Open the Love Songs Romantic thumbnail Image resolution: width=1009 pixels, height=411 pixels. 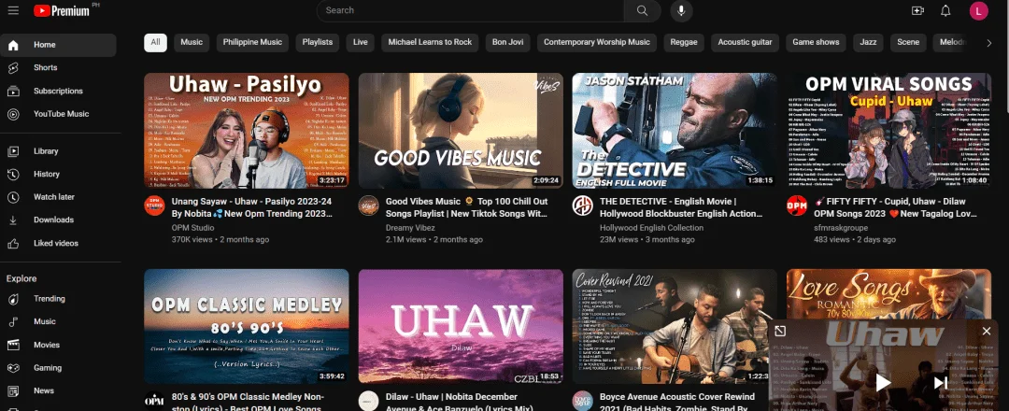(x=888, y=294)
